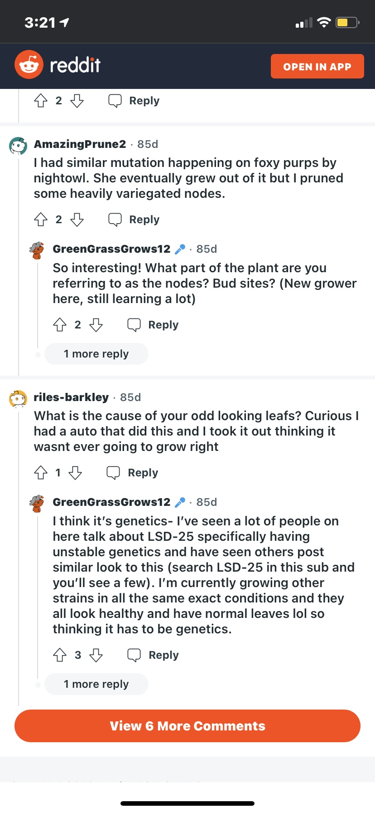View 6 More Comments
This screenshot has height=813, width=375.
tap(187, 726)
